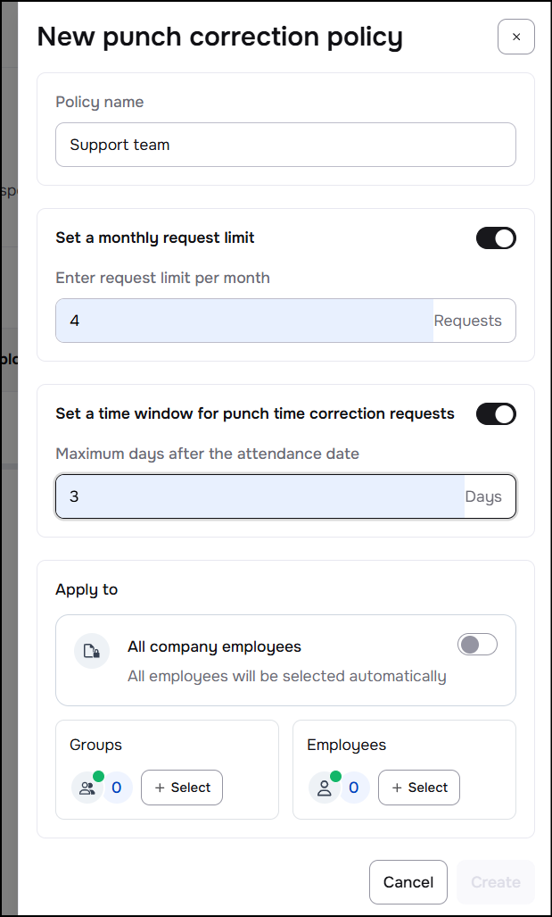Viewport: 552px width, 917px height.
Task: Click the Employees person icon
Action: 324,788
